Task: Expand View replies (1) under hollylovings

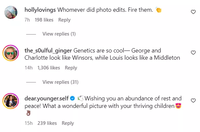Action: point(59,34)
